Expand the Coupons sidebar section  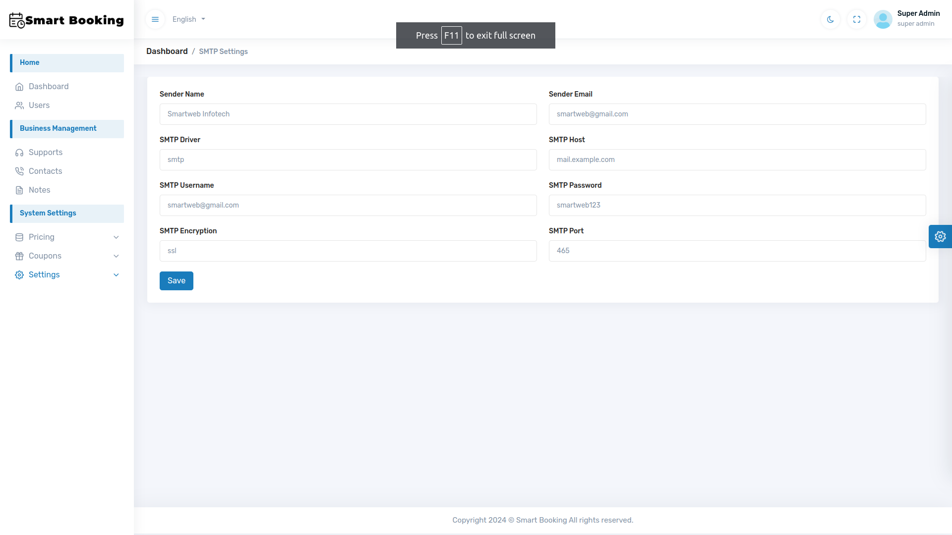[67, 256]
